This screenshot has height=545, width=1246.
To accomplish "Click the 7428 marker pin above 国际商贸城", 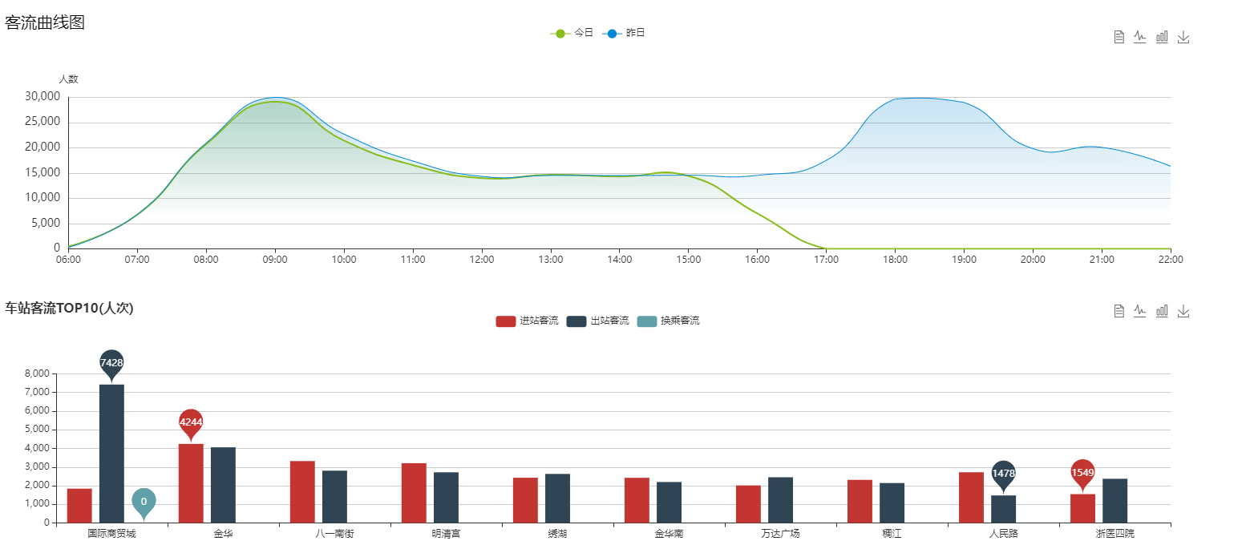I will click(x=111, y=363).
